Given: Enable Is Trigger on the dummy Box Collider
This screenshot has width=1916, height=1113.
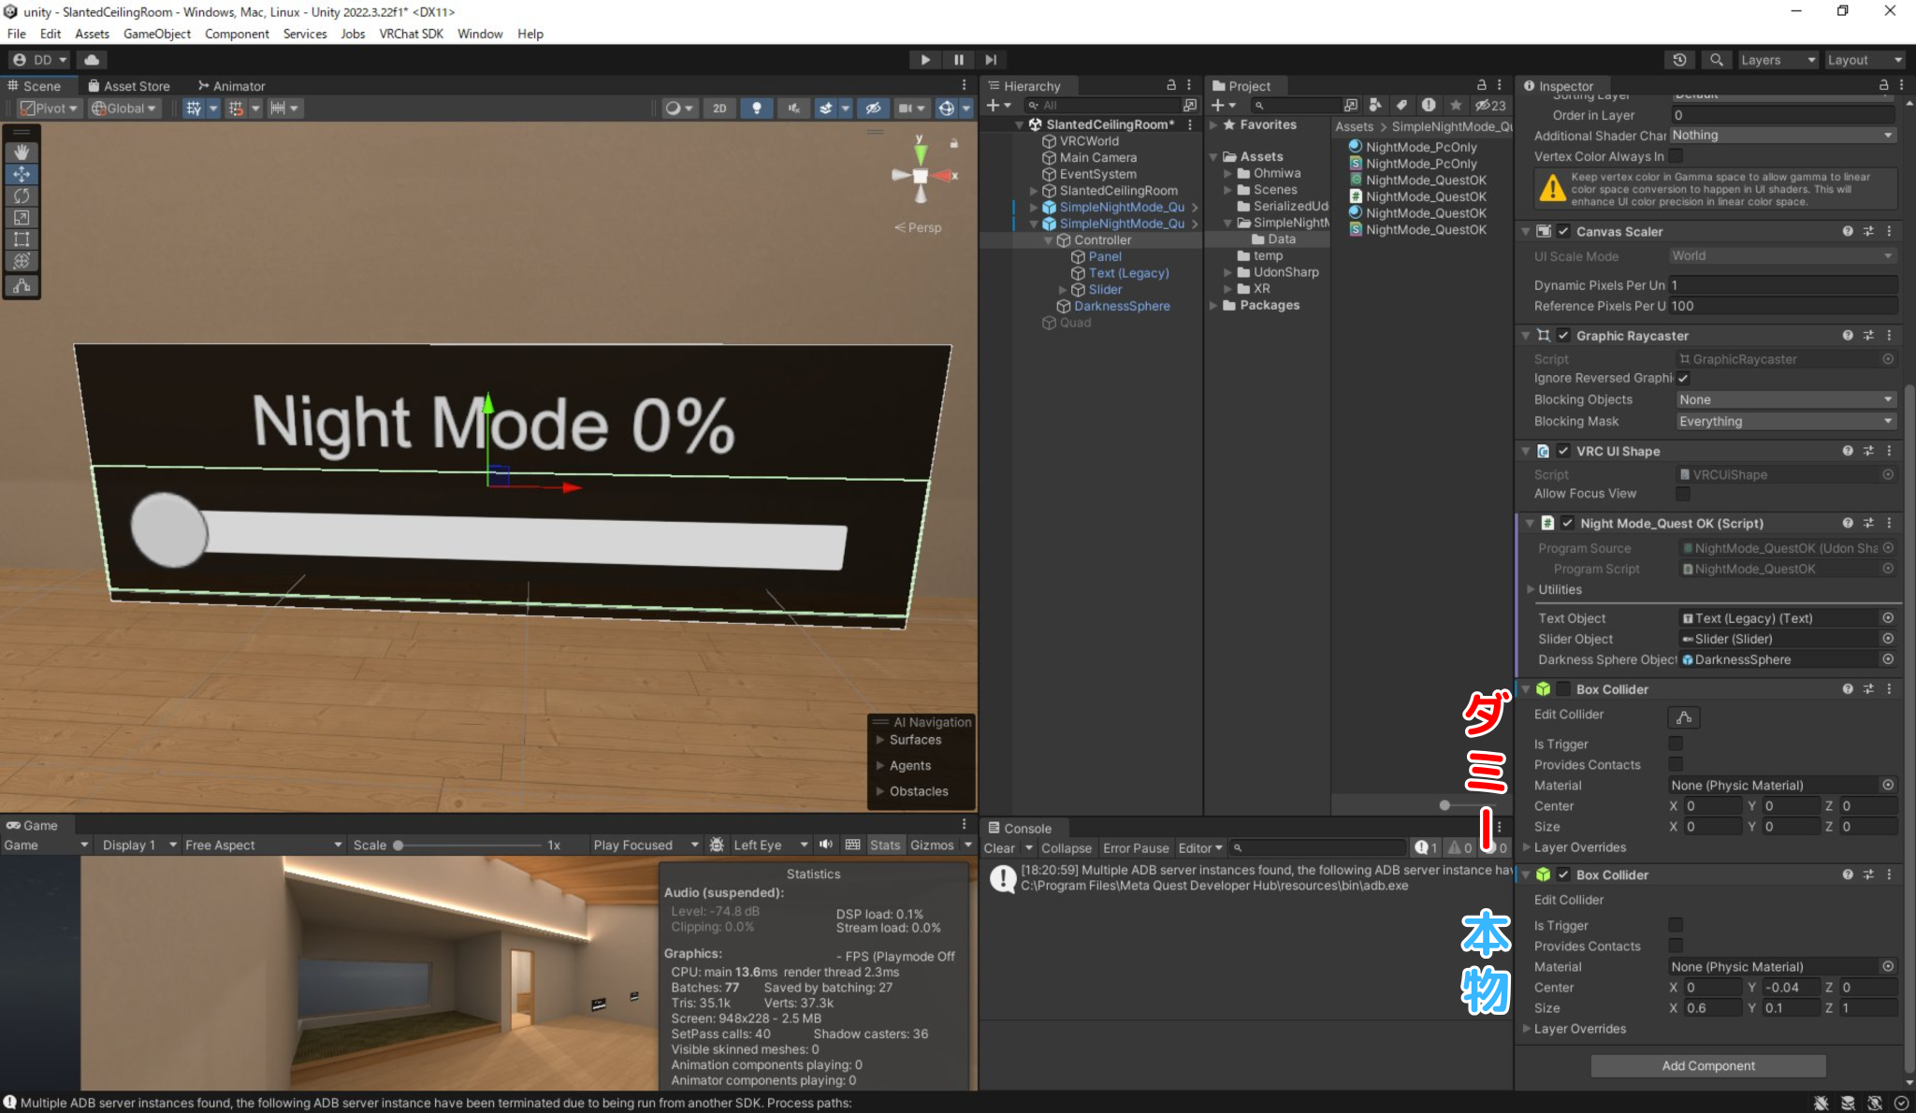Looking at the screenshot, I should click(1675, 744).
